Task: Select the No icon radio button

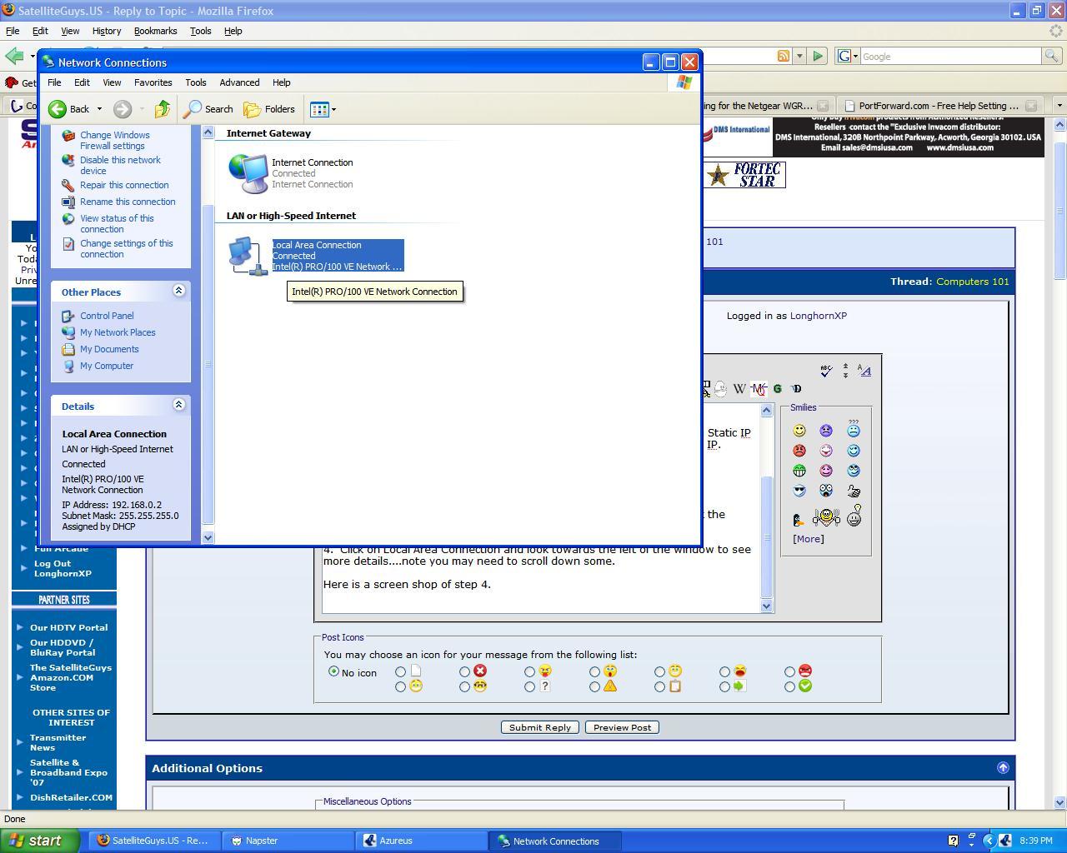Action: [334, 671]
